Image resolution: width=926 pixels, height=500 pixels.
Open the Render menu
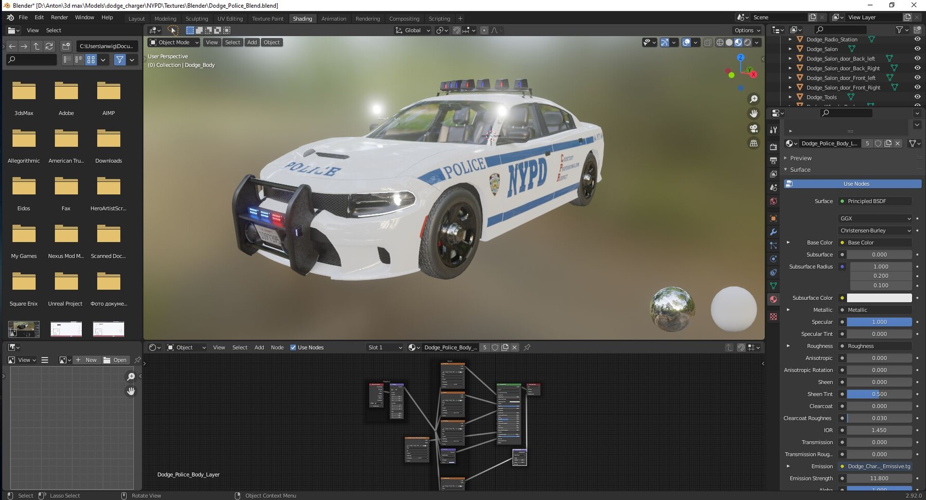click(59, 17)
